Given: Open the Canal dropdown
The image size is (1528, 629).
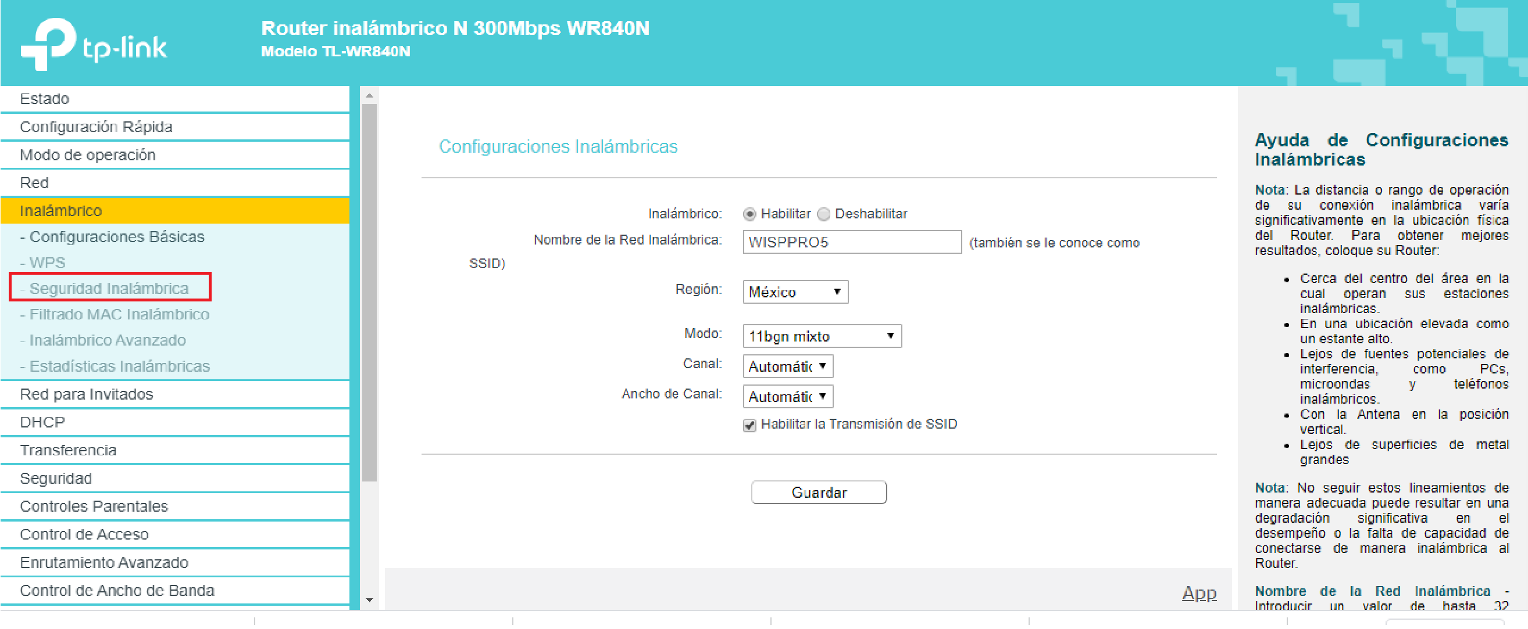Looking at the screenshot, I should [x=787, y=366].
